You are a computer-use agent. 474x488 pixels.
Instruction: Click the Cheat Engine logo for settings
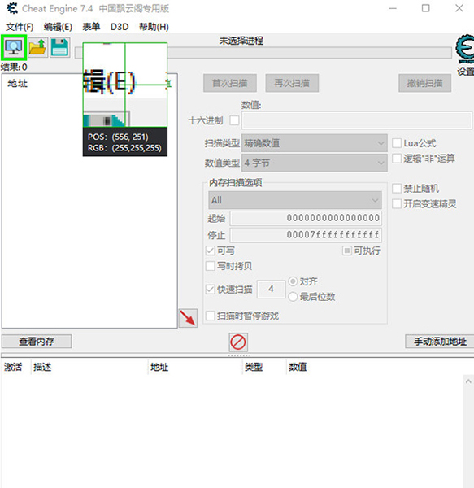coord(465,49)
